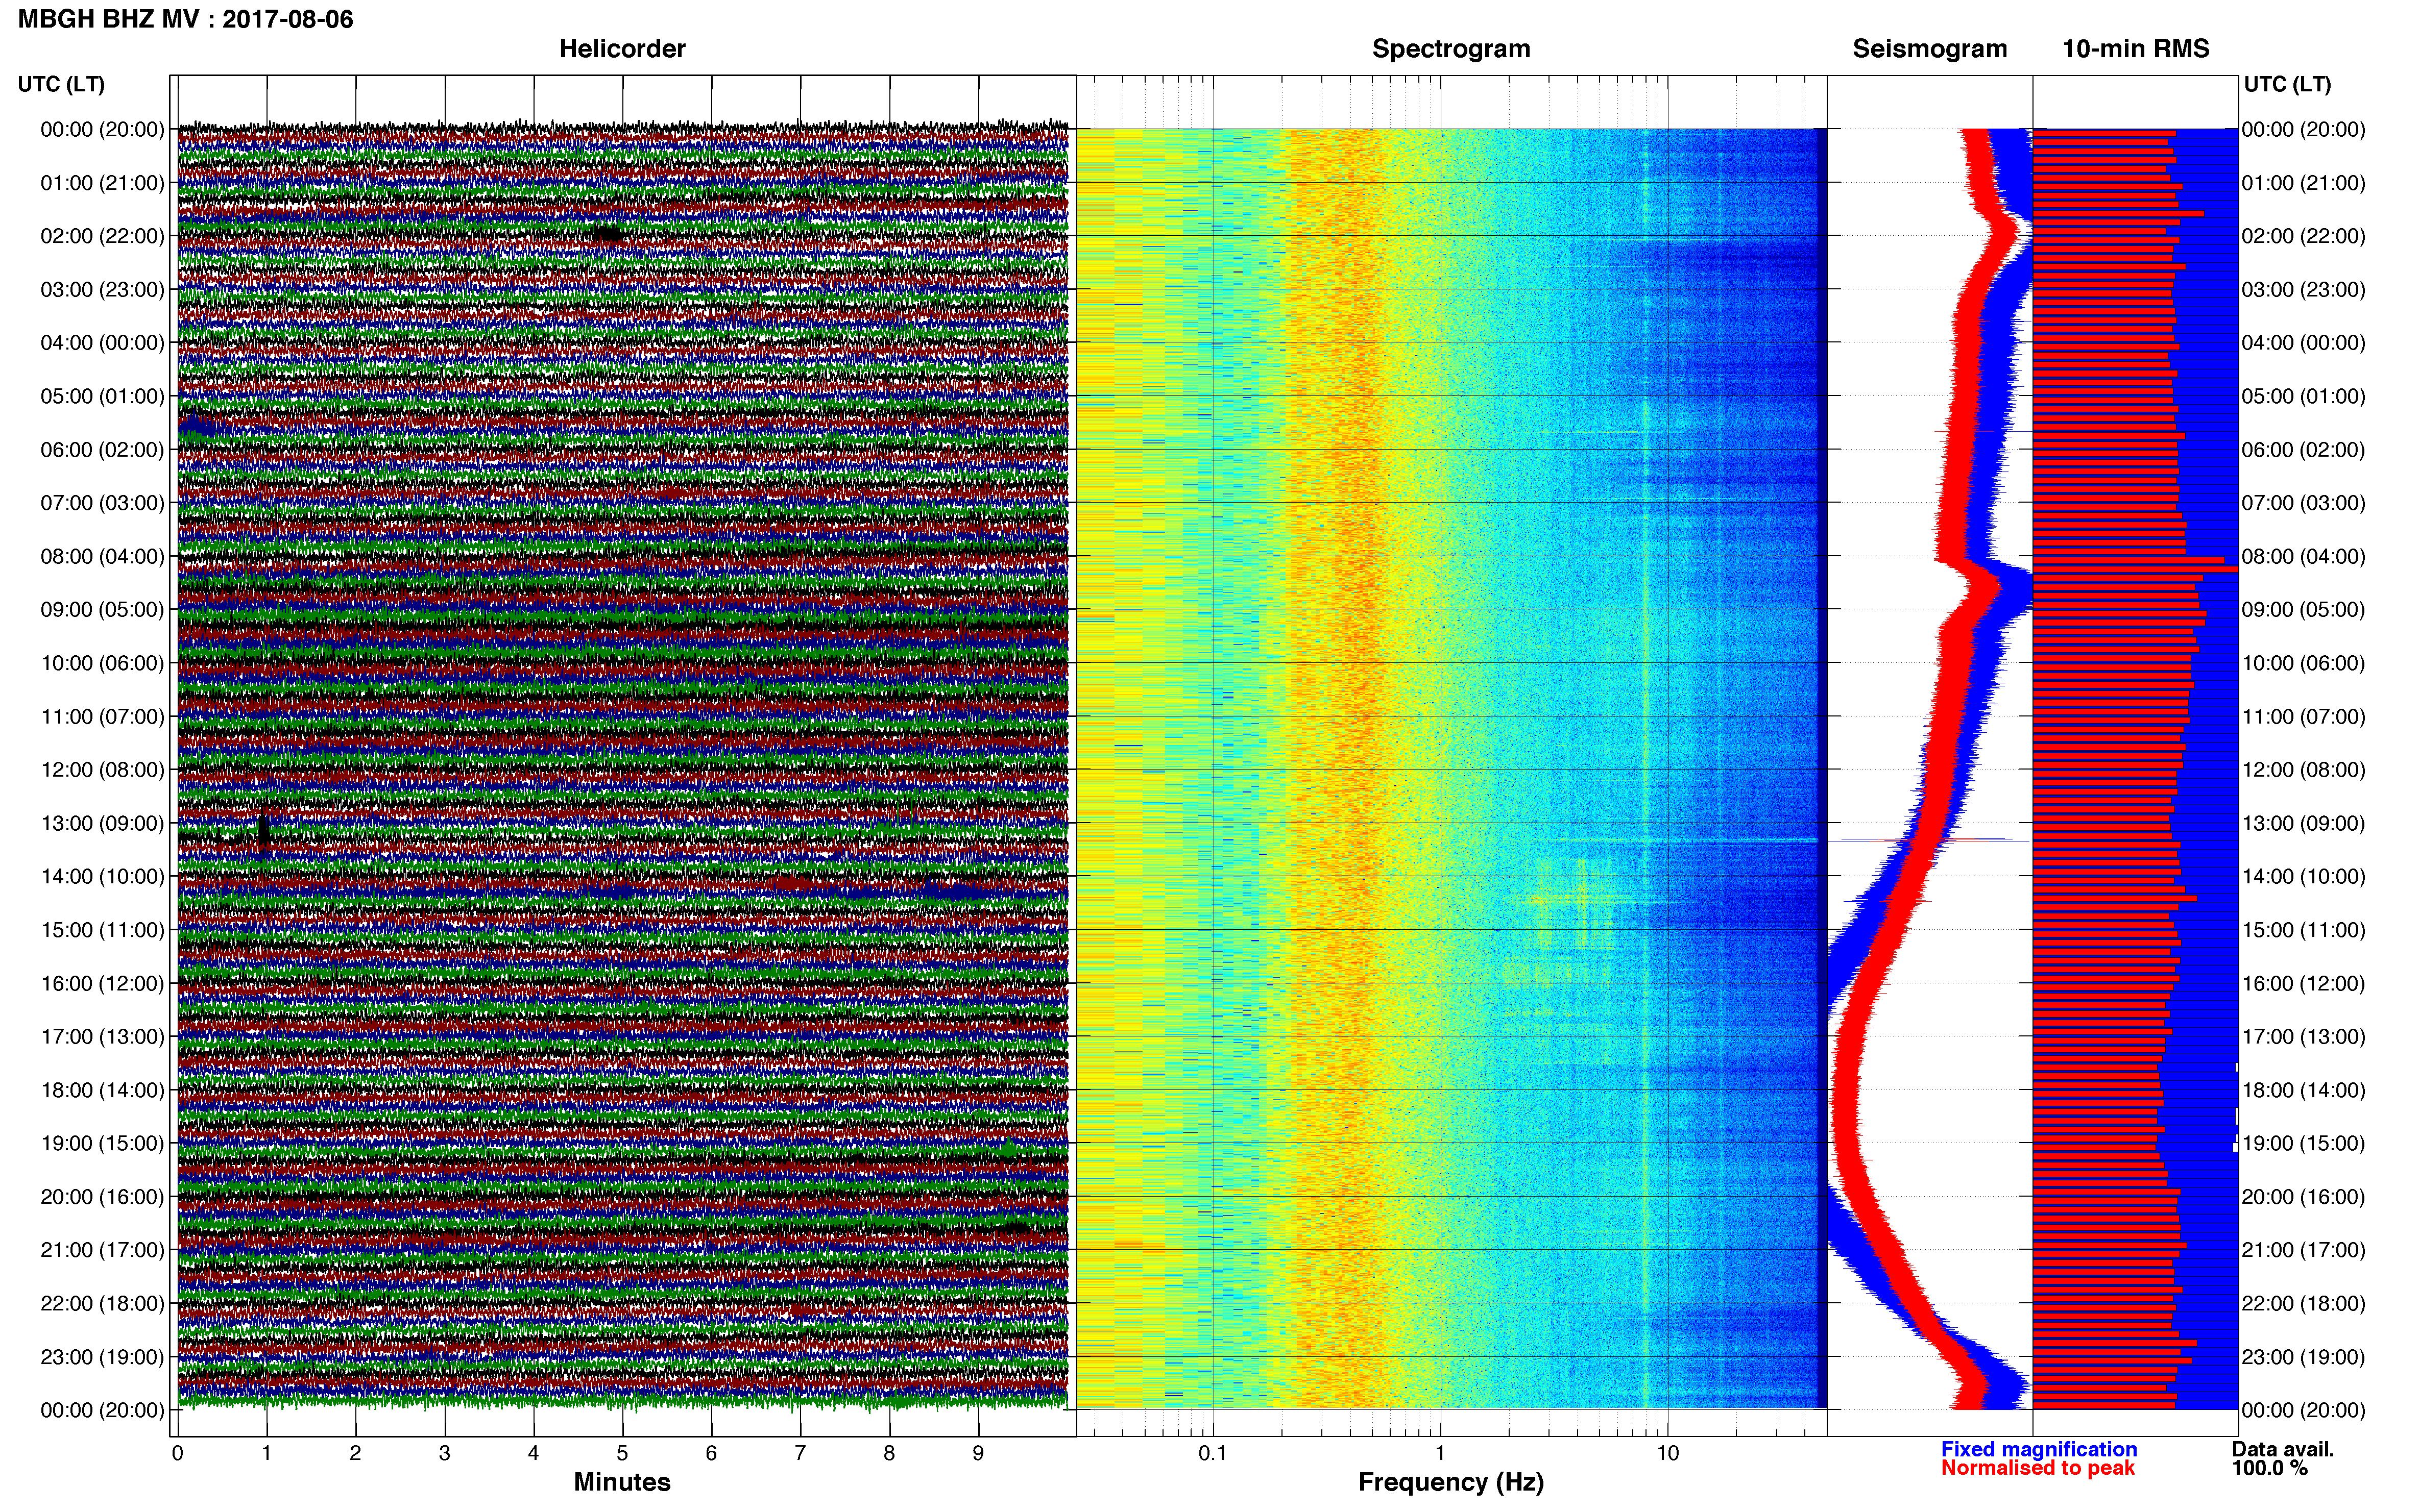Screen dimensions: 2420x1512
Task: Click '02:00 (22:00)' label beside the Helicorder
Action: (x=102, y=236)
